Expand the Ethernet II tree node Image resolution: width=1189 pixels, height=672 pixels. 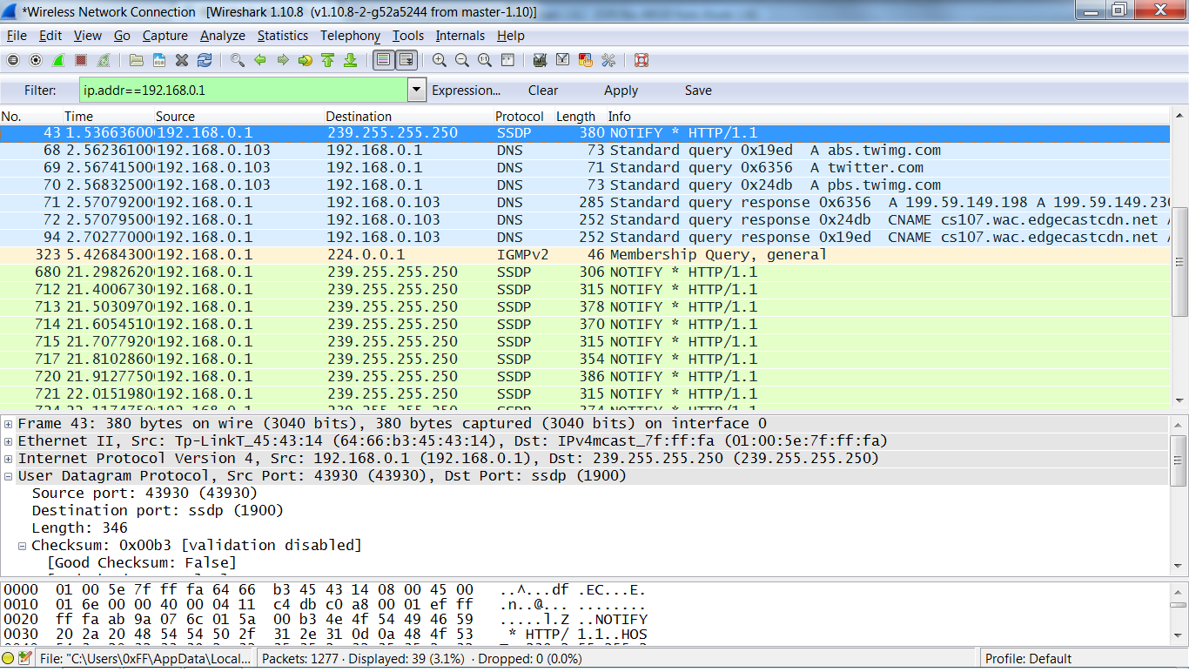[9, 441]
